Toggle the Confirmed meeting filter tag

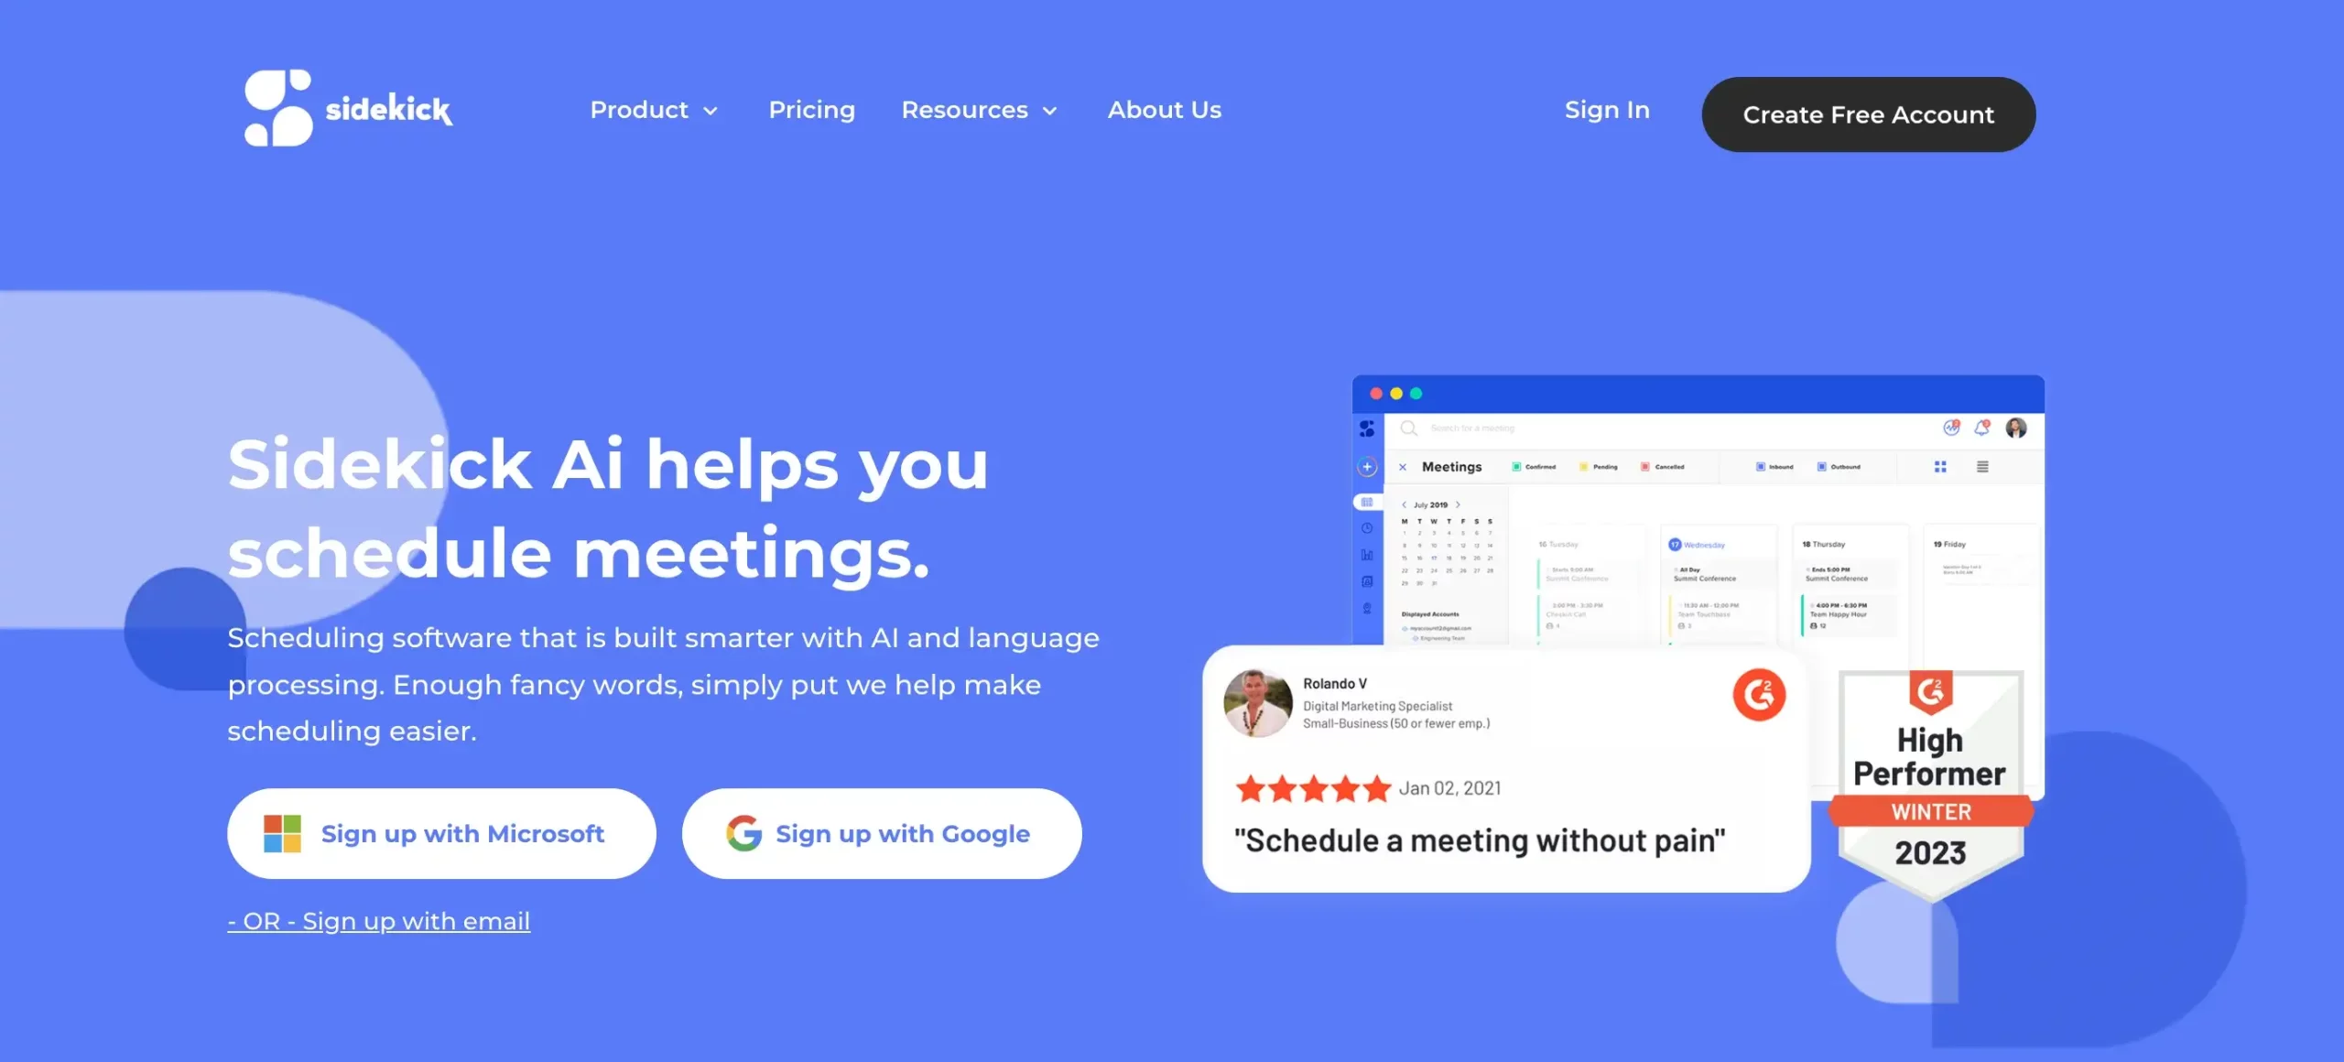[1536, 465]
